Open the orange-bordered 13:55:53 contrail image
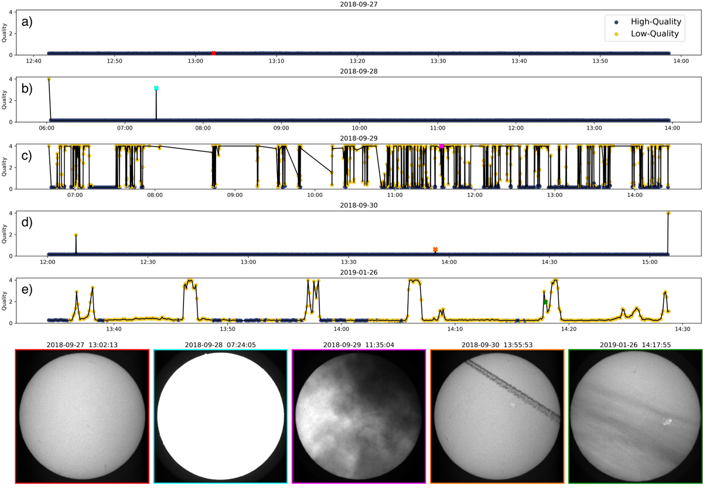Image resolution: width=703 pixels, height=489 pixels. (497, 416)
